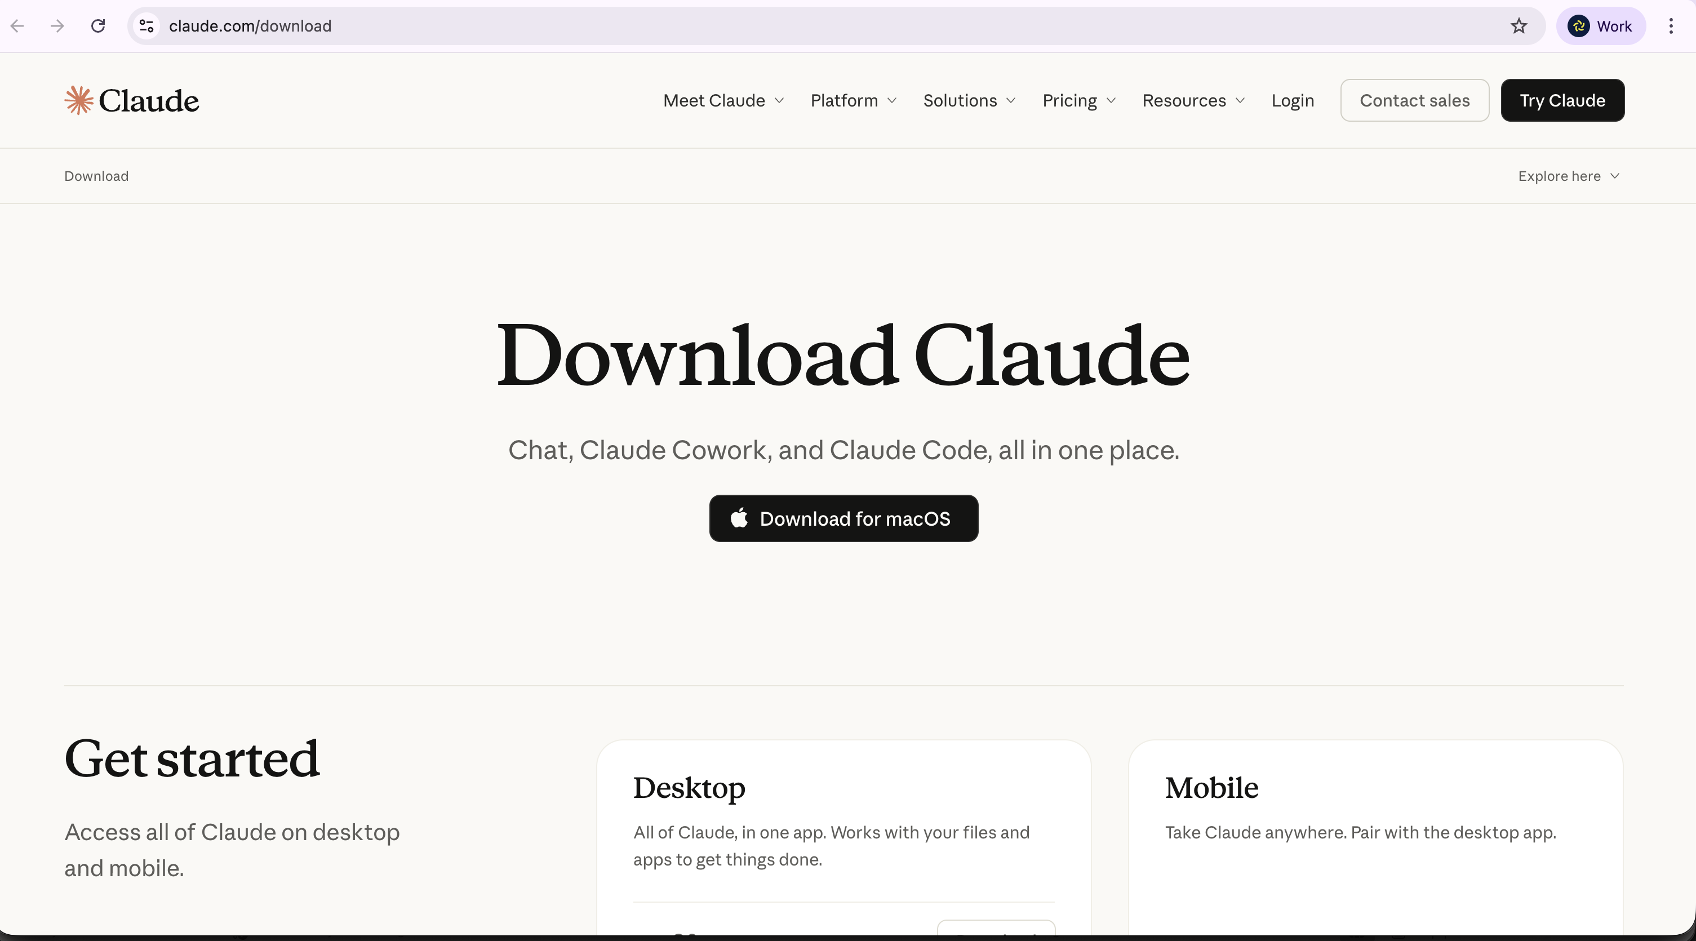
Task: Reload the page with the refresh icon
Action: pyautogui.click(x=98, y=26)
